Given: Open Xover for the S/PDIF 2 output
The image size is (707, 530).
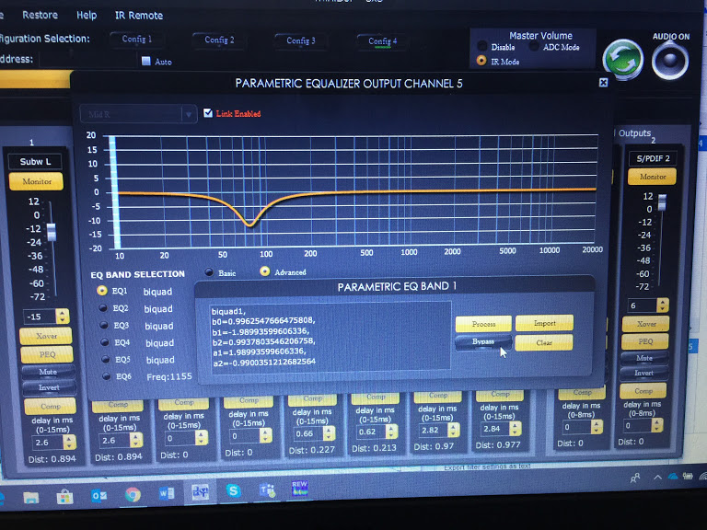Looking at the screenshot, I should [645, 324].
